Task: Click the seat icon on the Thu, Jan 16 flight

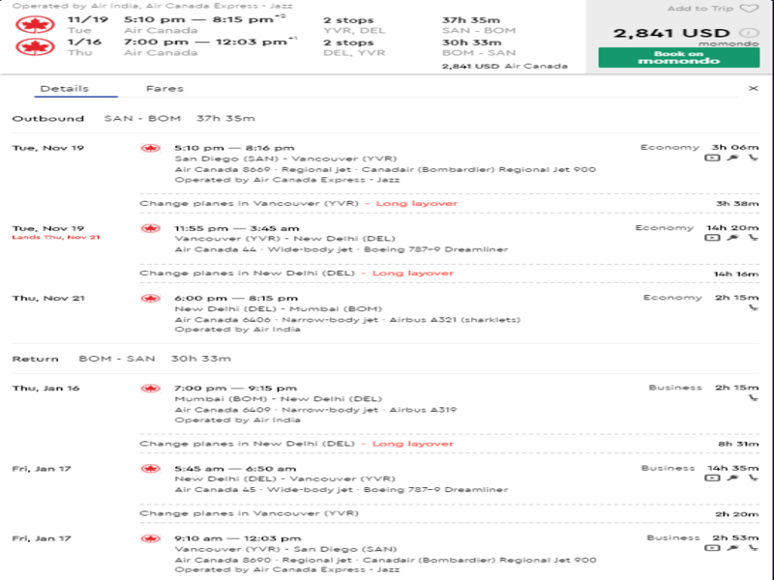Action: [x=754, y=397]
